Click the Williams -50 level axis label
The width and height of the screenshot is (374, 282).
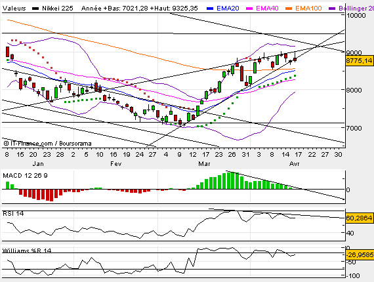tap(351, 262)
